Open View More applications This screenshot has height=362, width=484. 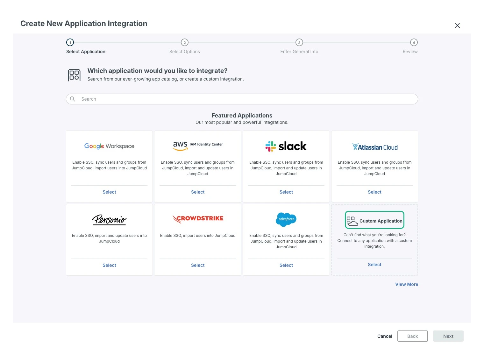[x=407, y=284]
